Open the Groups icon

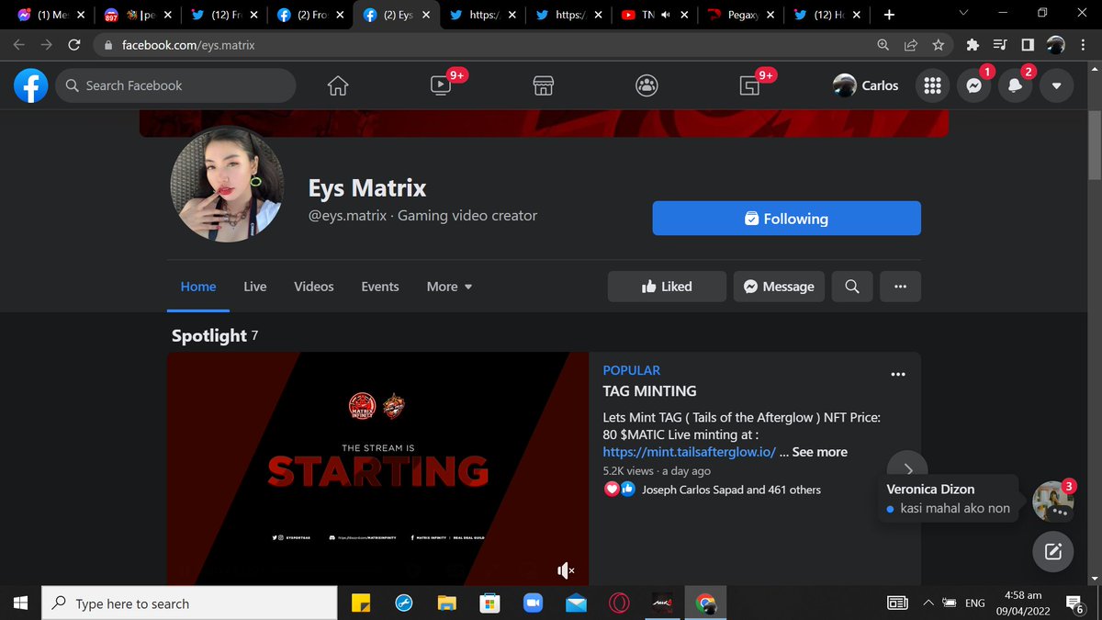point(647,85)
